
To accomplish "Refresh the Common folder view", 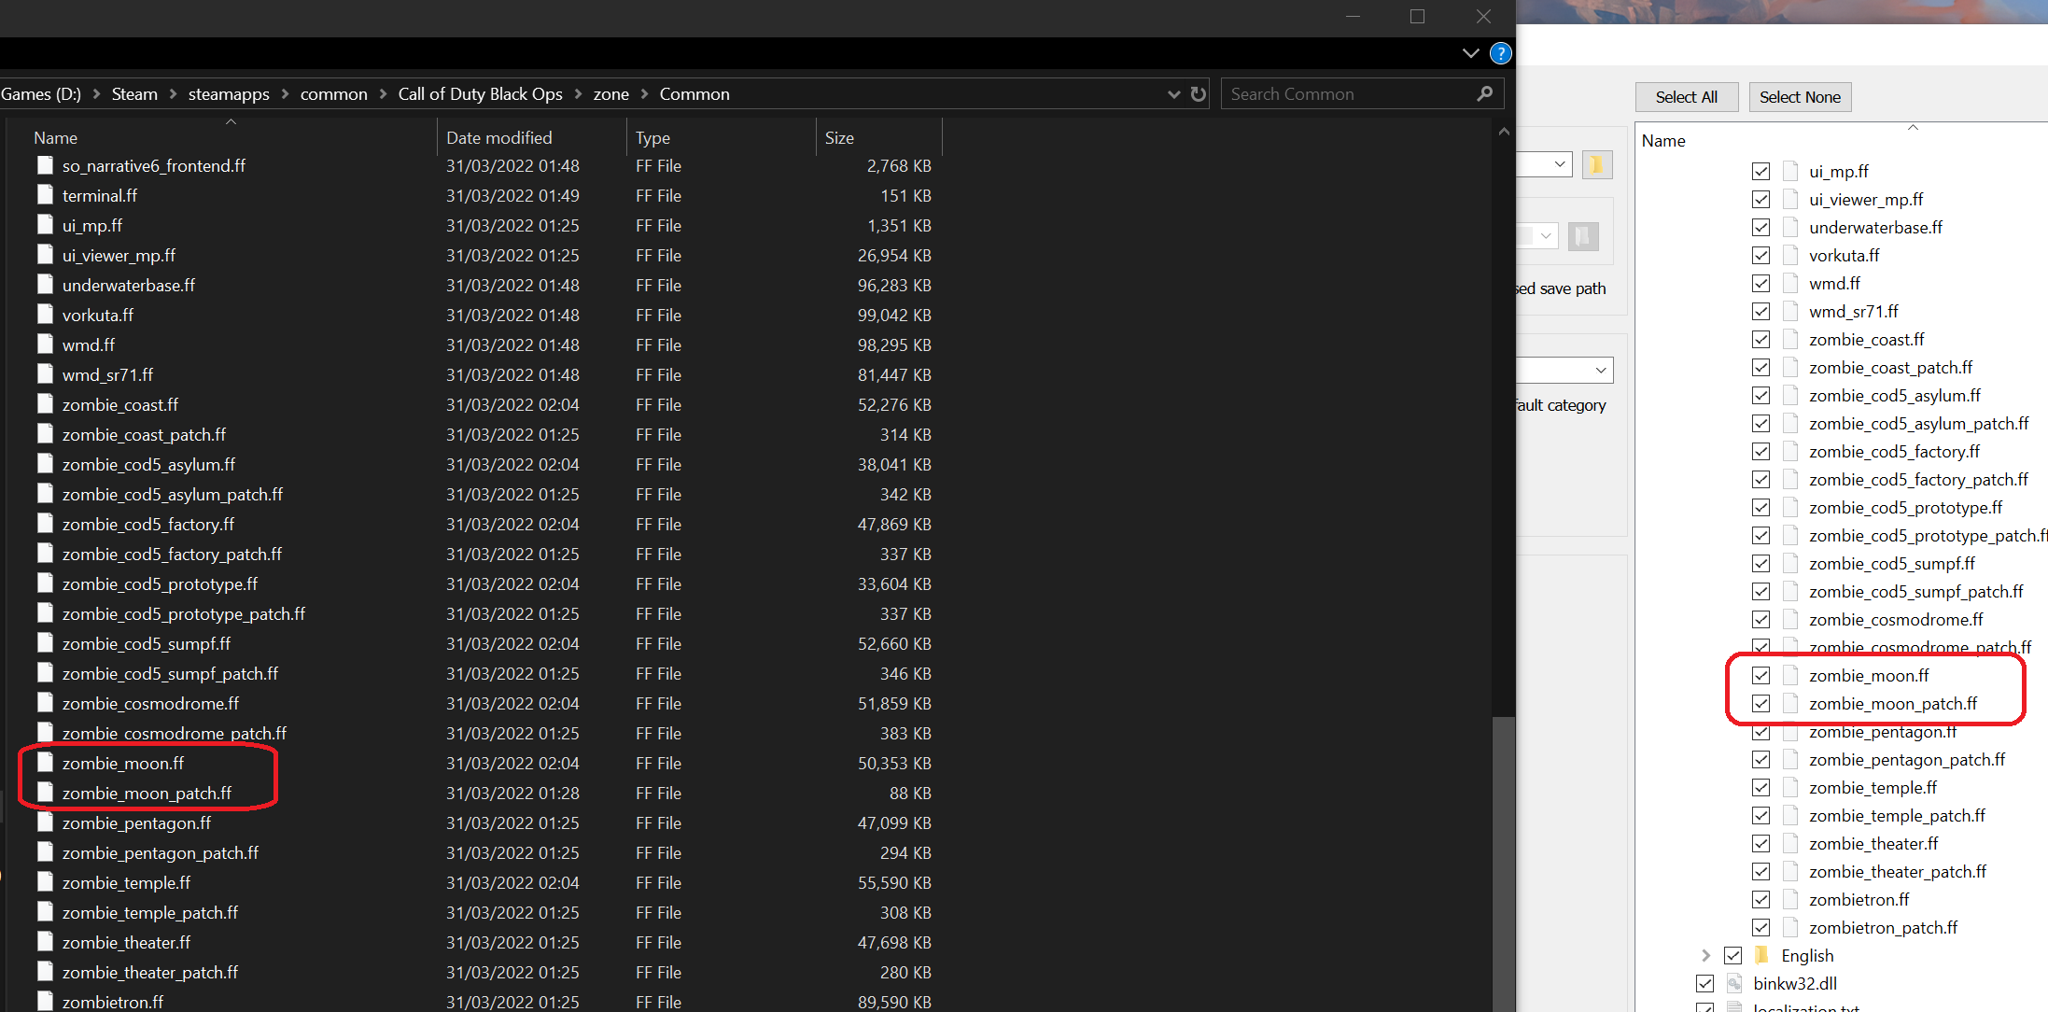I will [x=1199, y=93].
